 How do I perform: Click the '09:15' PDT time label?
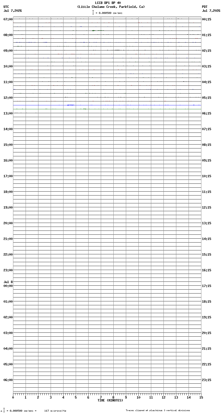pos(207,160)
